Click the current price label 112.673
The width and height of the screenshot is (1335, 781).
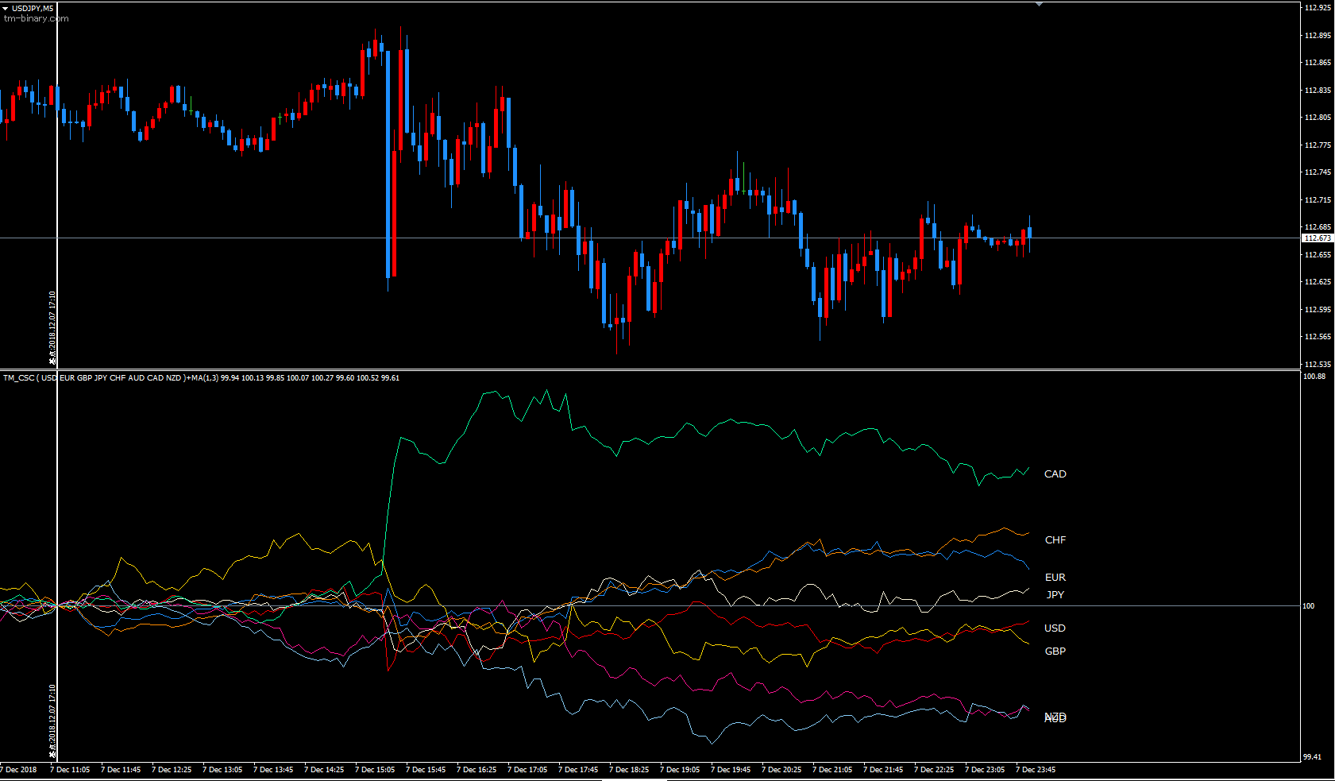pos(1318,238)
